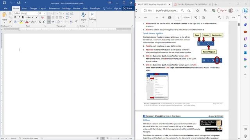Select Align Left paragraph alignment

49,17
